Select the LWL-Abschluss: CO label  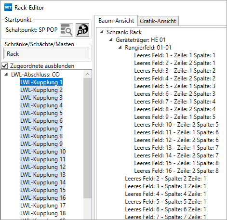point(35,75)
